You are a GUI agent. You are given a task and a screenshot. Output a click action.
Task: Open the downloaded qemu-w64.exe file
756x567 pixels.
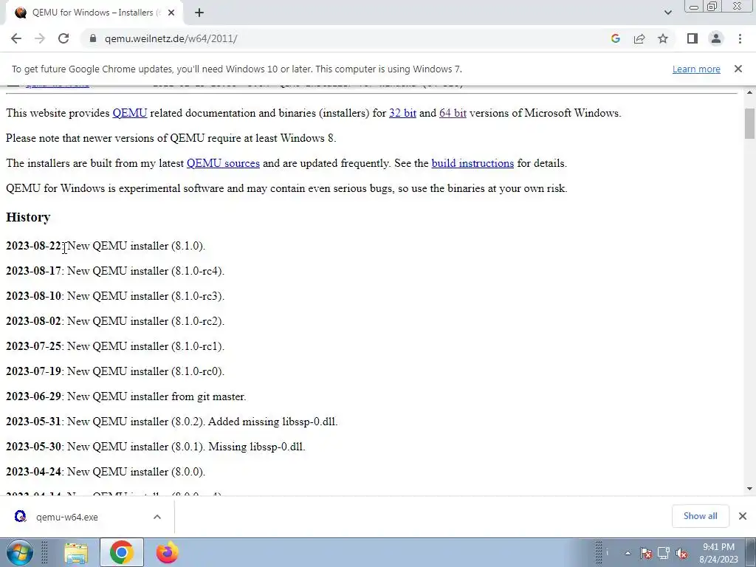point(67,517)
